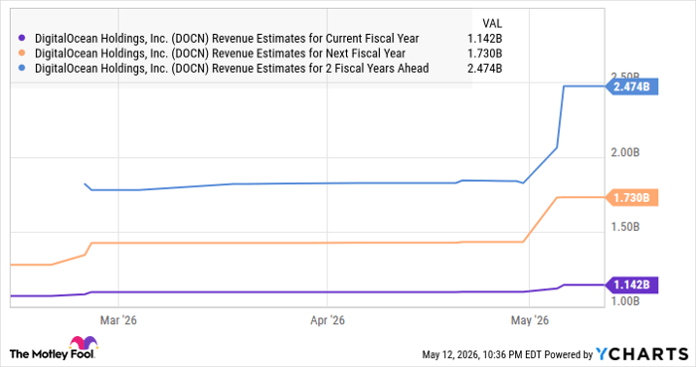Screen dimensions: 696x367
Task: Click the 2.474B value in the legend table
Action: pyautogui.click(x=485, y=69)
